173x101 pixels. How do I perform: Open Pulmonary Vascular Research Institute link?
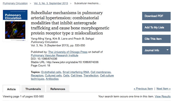(55, 55)
